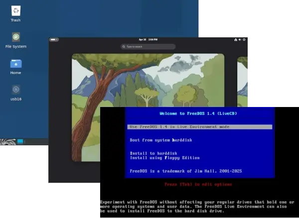Click the Press [Tab] to edit options text
Viewport: 299px width, 219px height.
(198, 184)
